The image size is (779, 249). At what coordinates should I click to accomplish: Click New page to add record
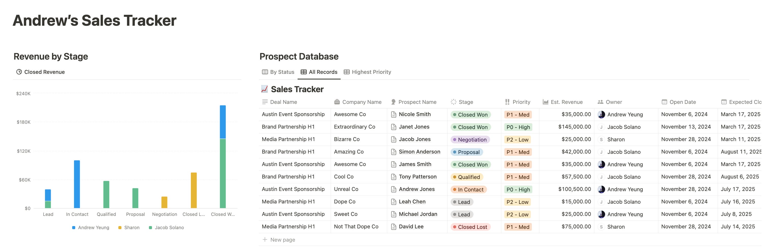pyautogui.click(x=279, y=240)
